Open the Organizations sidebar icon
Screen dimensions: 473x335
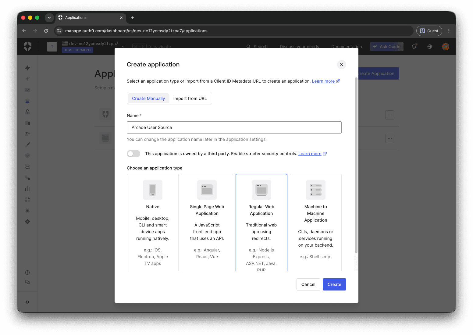click(27, 123)
